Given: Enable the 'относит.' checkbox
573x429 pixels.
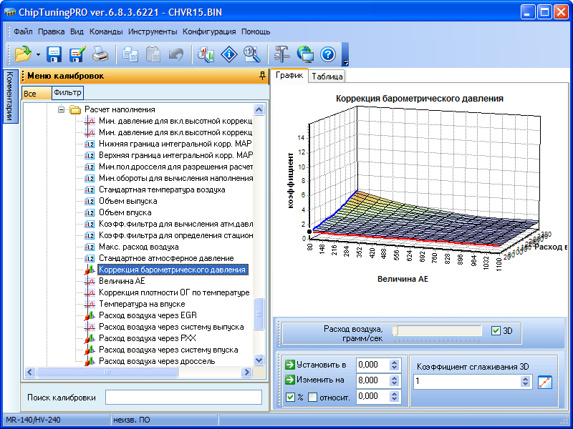Looking at the screenshot, I should 312,397.
